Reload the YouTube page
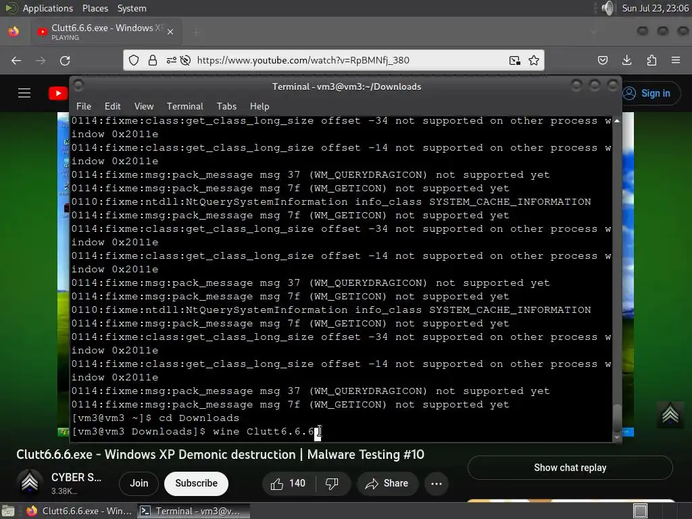 [65, 60]
